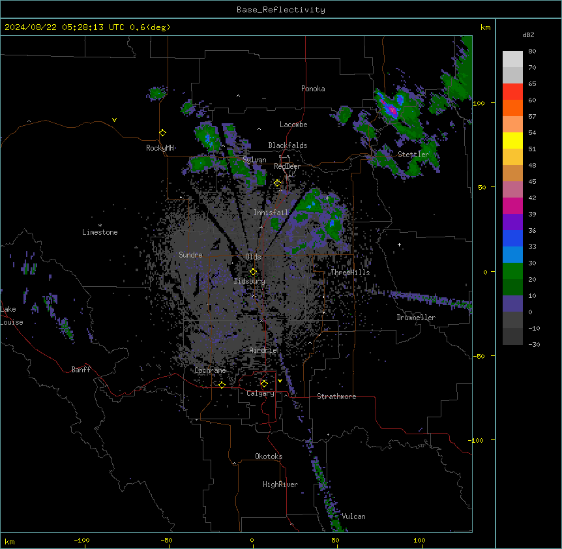
Task: Click the Olds label
Action: [x=253, y=257]
